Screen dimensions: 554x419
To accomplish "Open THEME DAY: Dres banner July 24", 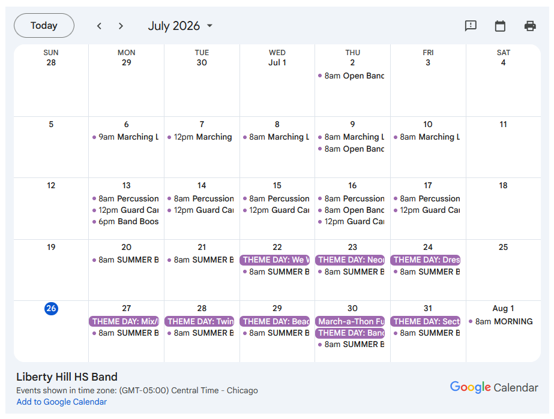I will click(426, 260).
